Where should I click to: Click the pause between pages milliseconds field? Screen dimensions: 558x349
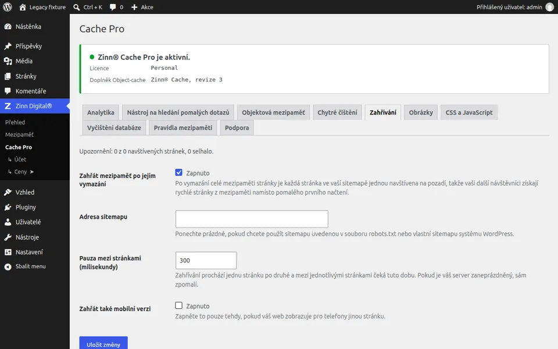coord(206,261)
